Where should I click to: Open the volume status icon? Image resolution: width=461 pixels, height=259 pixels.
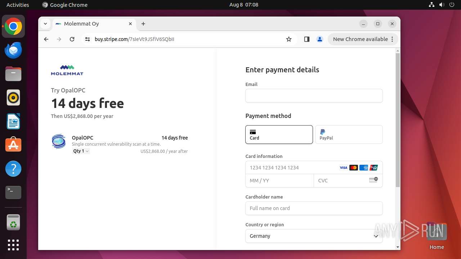(x=442, y=5)
